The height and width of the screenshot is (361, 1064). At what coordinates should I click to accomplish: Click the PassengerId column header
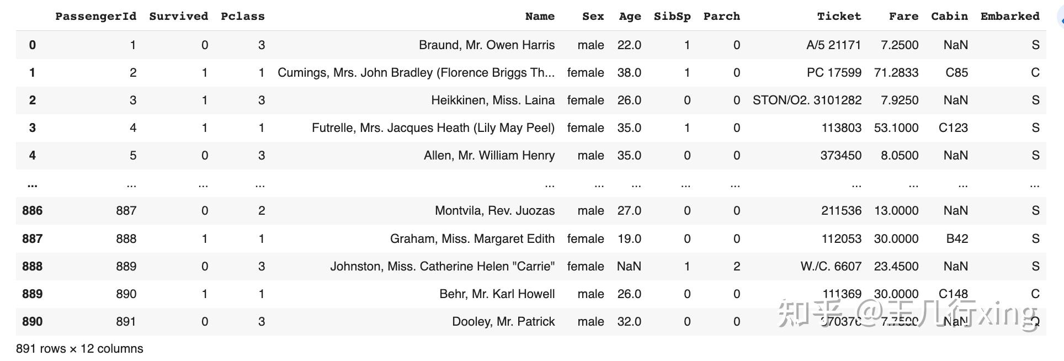pyautogui.click(x=95, y=16)
